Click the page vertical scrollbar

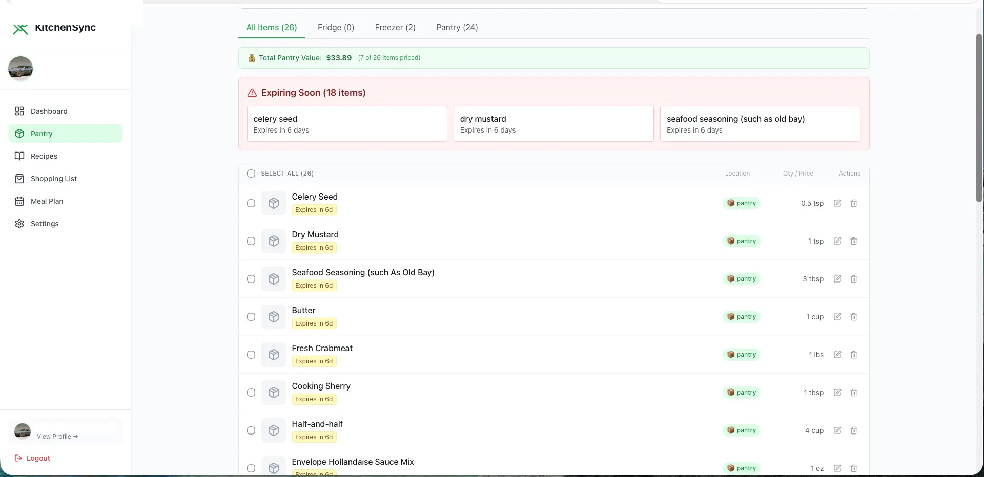[979, 118]
